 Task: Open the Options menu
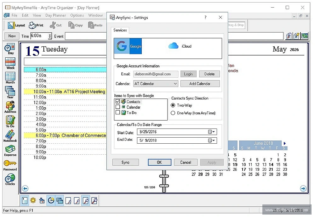[x=77, y=15]
